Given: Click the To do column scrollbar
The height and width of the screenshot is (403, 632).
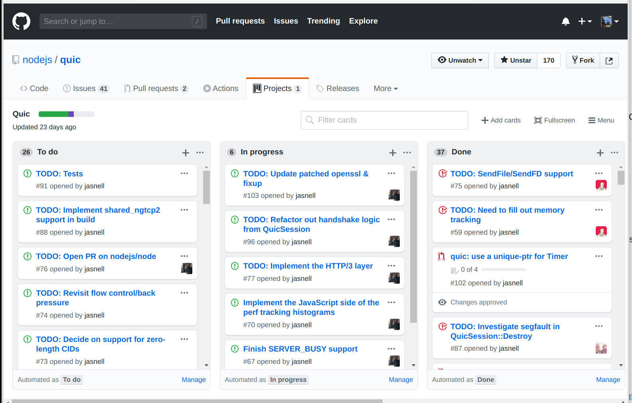Looking at the screenshot, I should tap(206, 187).
